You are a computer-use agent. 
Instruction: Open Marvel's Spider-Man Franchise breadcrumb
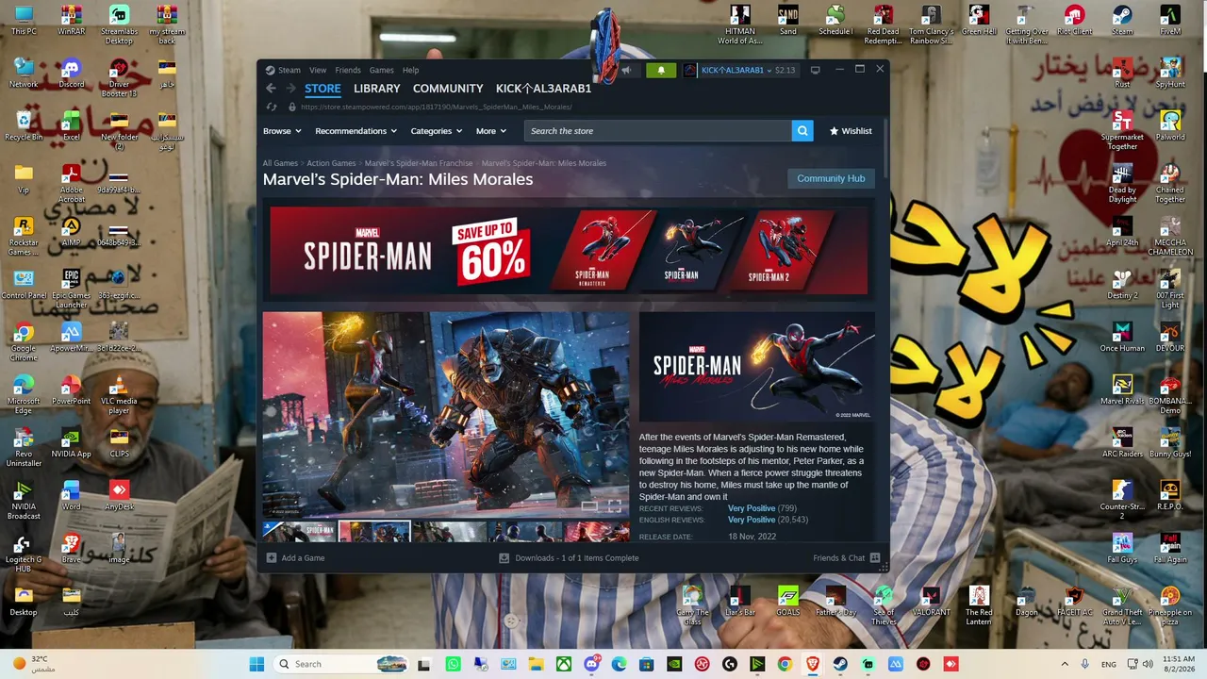tap(419, 163)
